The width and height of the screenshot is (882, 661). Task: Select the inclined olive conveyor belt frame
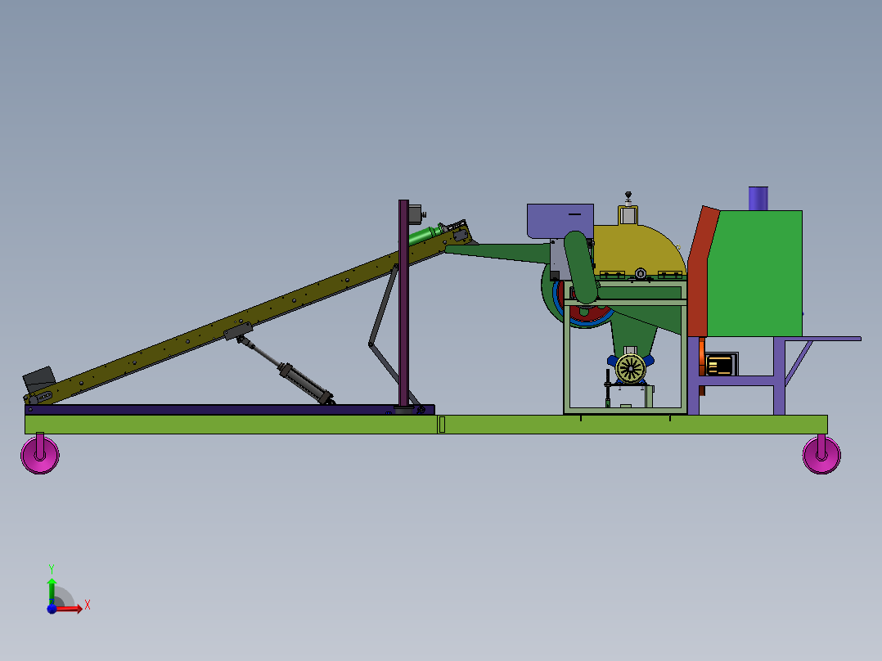point(247,314)
